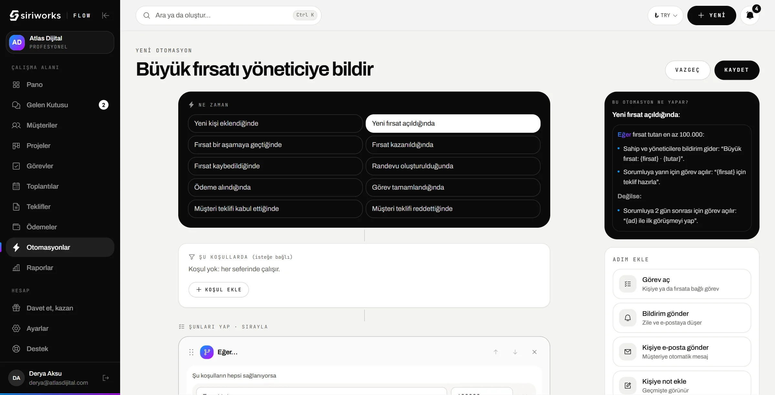The image size is (775, 395).
Task: Click the YENİ button
Action: click(712, 15)
